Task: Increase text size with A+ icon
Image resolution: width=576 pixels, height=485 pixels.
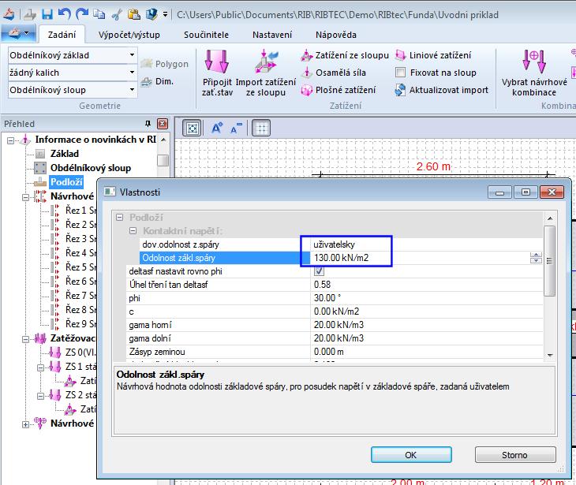Action: [x=217, y=128]
